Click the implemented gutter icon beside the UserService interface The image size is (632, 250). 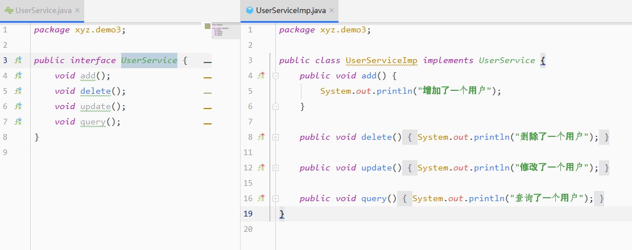click(18, 60)
